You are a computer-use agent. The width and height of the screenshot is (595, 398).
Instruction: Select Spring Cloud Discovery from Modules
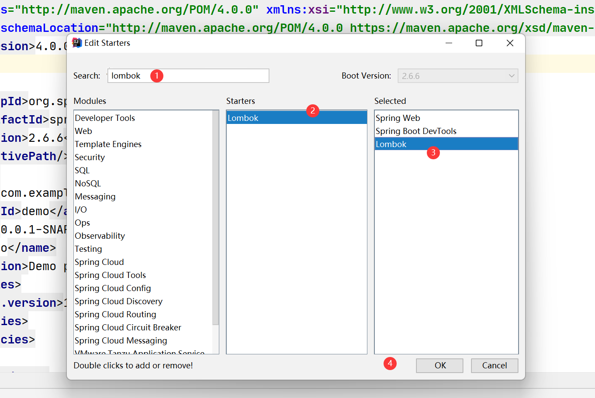click(x=118, y=301)
